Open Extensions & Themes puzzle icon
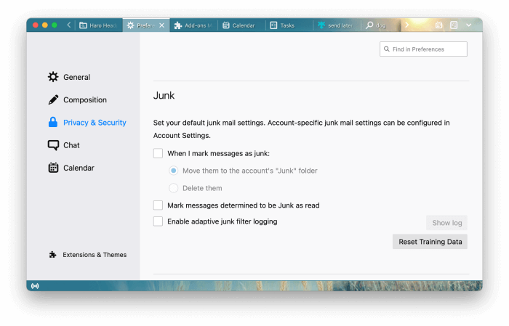Image resolution: width=509 pixels, height=326 pixels. coord(52,255)
